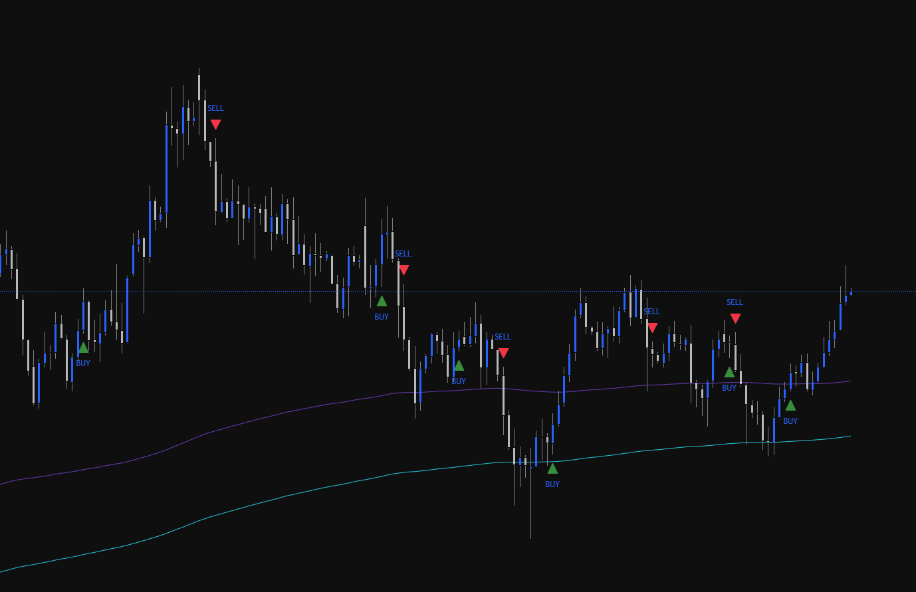Click the third red SELL arrow from left
Image resolution: width=916 pixels, height=592 pixels.
(x=503, y=353)
